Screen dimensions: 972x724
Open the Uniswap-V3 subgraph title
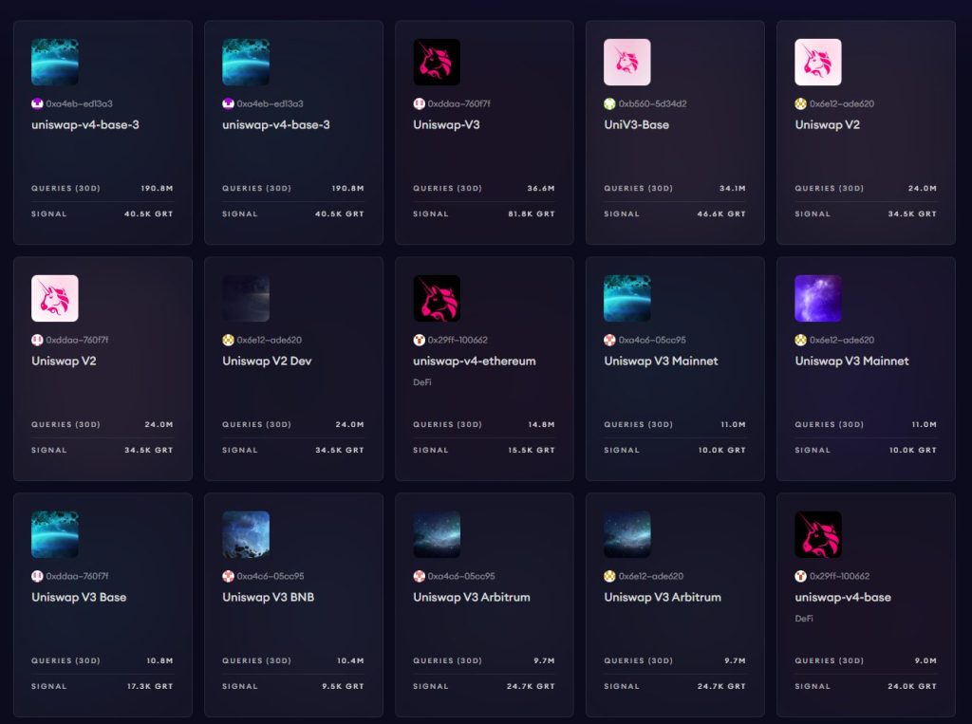pos(446,124)
